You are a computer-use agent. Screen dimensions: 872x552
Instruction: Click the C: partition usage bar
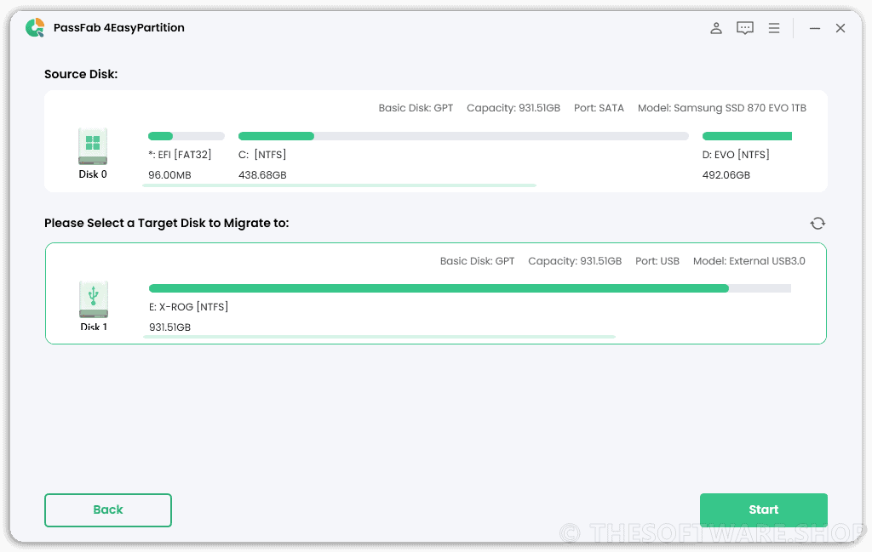[x=463, y=136]
